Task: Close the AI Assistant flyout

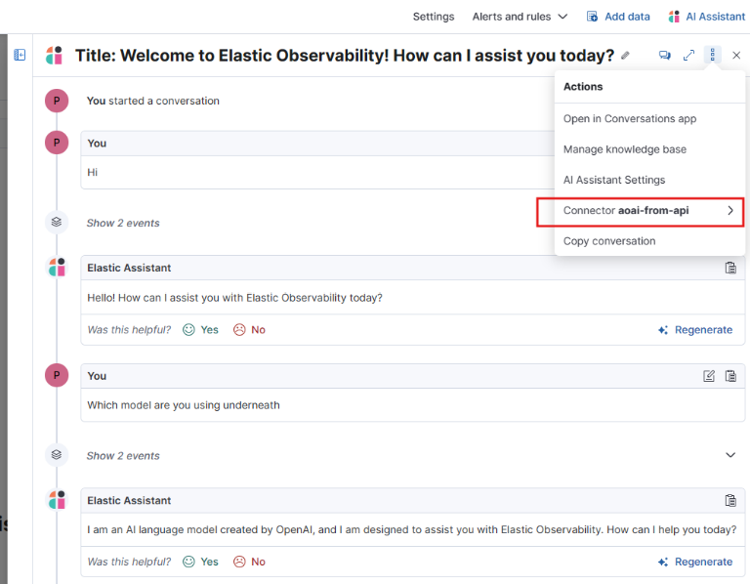Action: coord(736,56)
